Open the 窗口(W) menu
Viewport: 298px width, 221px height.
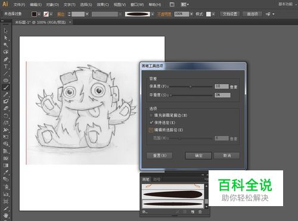(137, 4)
